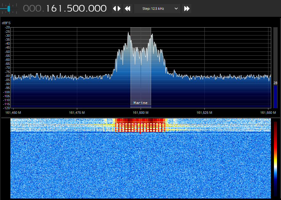
Task: Click the leading greyed 000 digits
Action: pyautogui.click(x=32, y=9)
